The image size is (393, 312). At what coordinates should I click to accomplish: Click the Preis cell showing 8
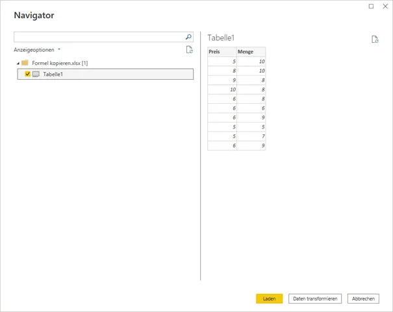pos(222,71)
